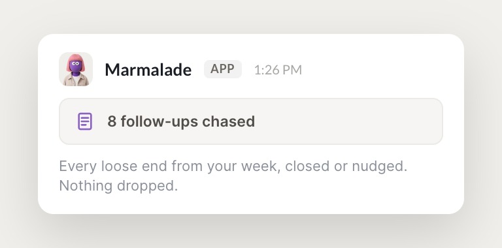Image resolution: width=502 pixels, height=248 pixels.
Task: Open the "8 follow-ups chased" attachment card
Action: pos(251,121)
